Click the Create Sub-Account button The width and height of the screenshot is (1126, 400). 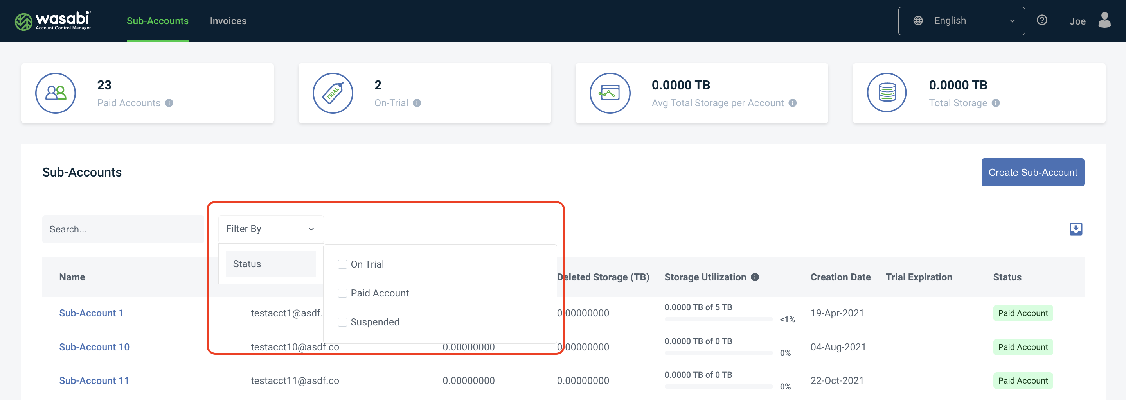pos(1032,172)
